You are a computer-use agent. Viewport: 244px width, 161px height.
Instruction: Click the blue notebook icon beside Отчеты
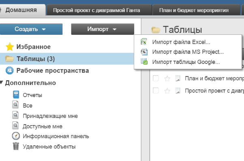(16, 95)
